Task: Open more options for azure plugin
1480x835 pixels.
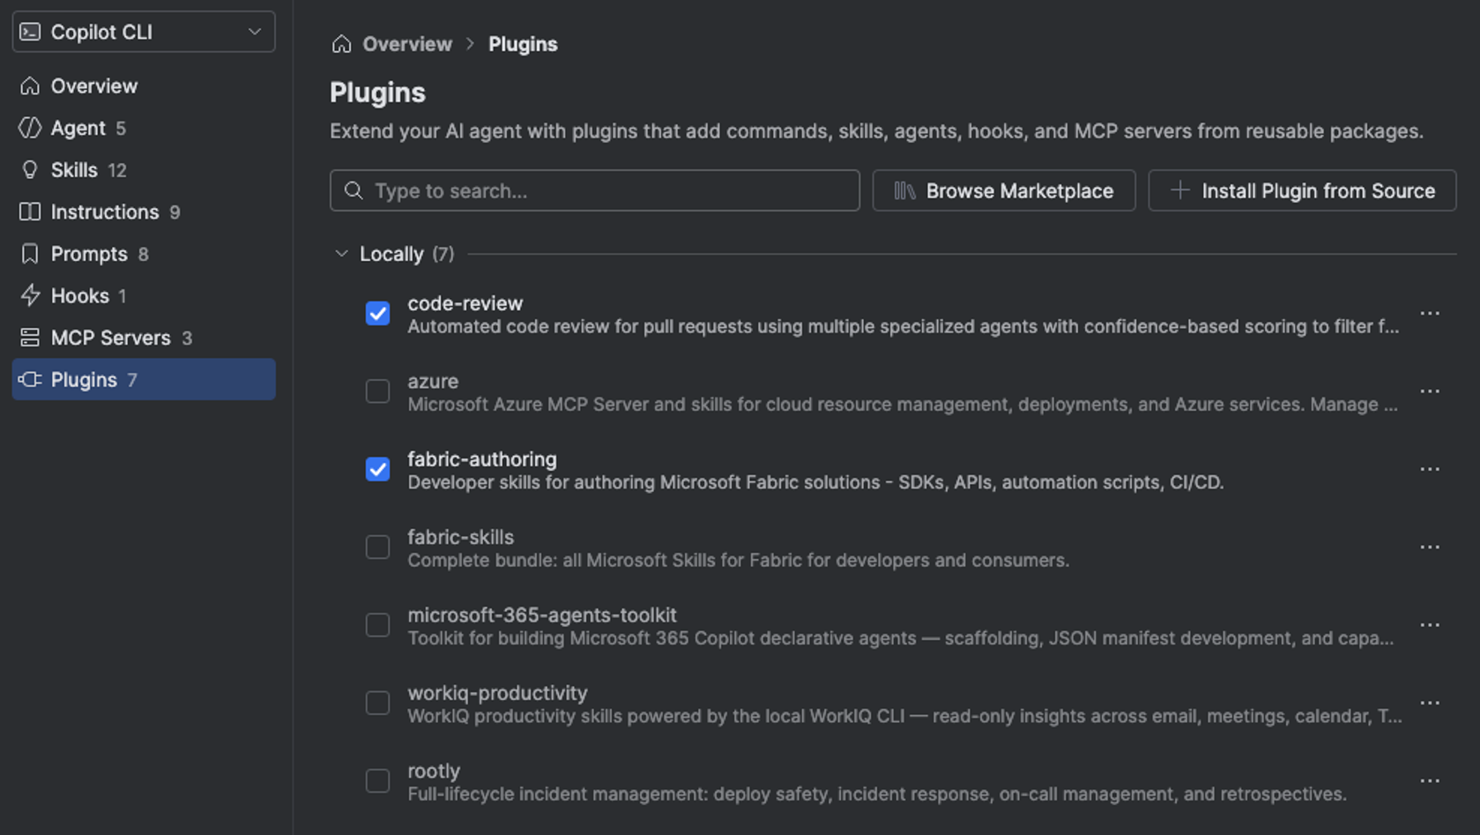Action: (x=1430, y=391)
